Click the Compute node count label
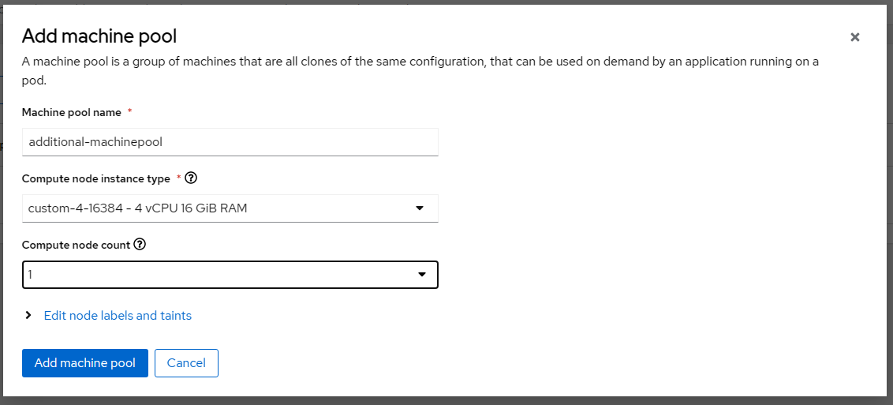 click(76, 245)
